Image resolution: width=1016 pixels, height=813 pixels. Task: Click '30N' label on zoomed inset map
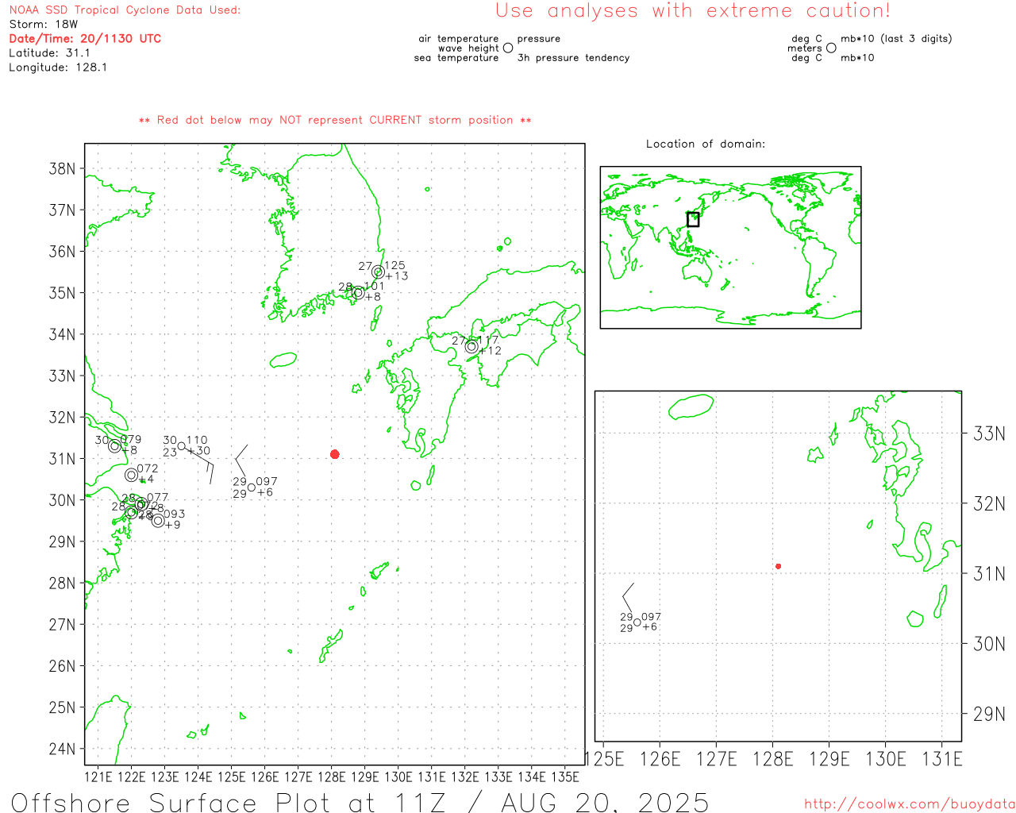pos(989,643)
